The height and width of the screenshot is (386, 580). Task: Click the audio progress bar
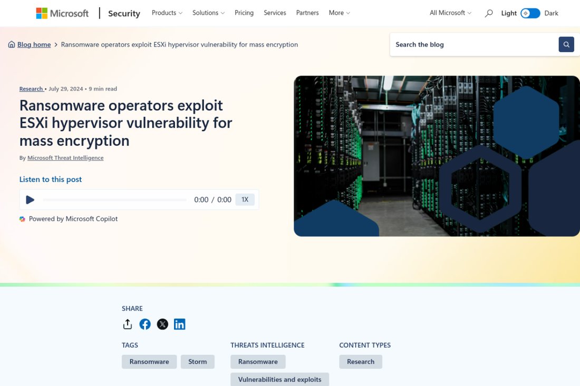click(114, 200)
